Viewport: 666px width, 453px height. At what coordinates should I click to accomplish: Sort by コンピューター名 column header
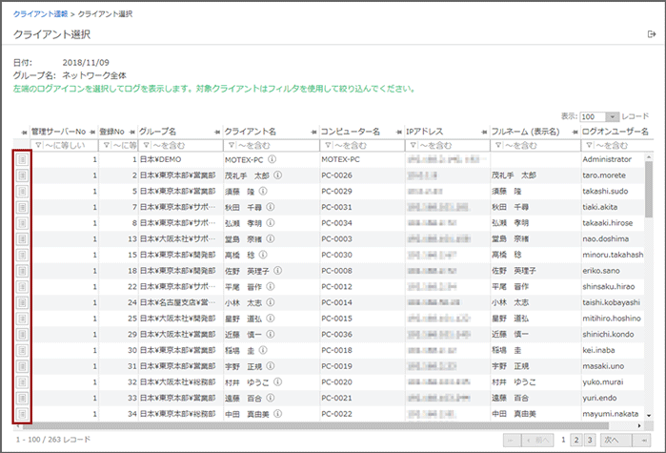351,132
